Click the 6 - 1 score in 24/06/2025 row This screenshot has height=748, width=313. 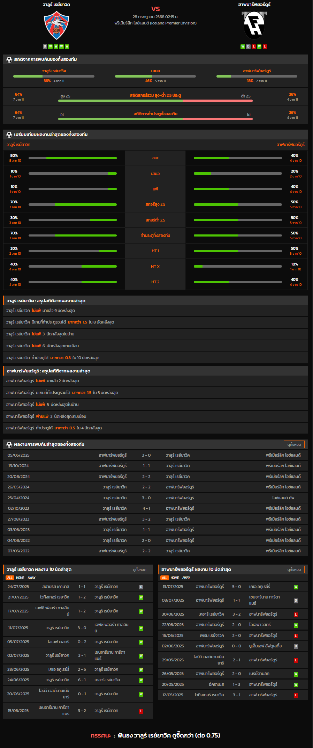82,680
